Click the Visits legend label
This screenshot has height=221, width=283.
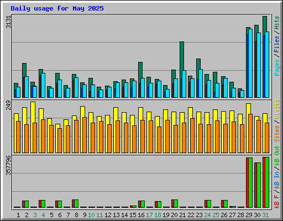coord(276,109)
